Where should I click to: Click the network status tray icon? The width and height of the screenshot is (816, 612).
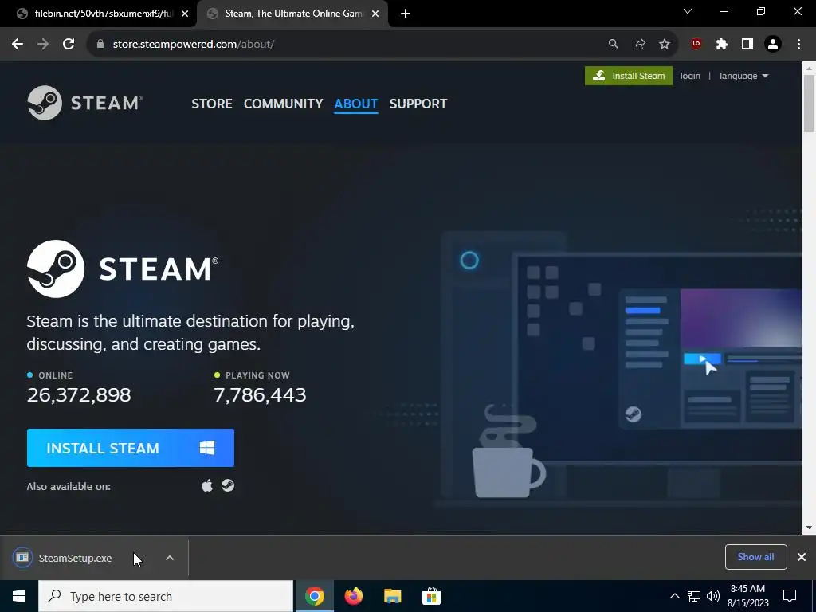coord(694,596)
